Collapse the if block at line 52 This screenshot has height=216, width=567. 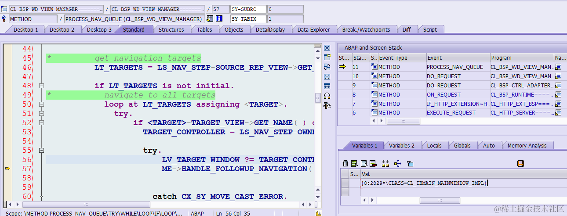pyautogui.click(x=41, y=123)
